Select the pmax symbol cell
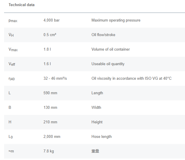Viewport: 185px width, 160px height. [13, 21]
